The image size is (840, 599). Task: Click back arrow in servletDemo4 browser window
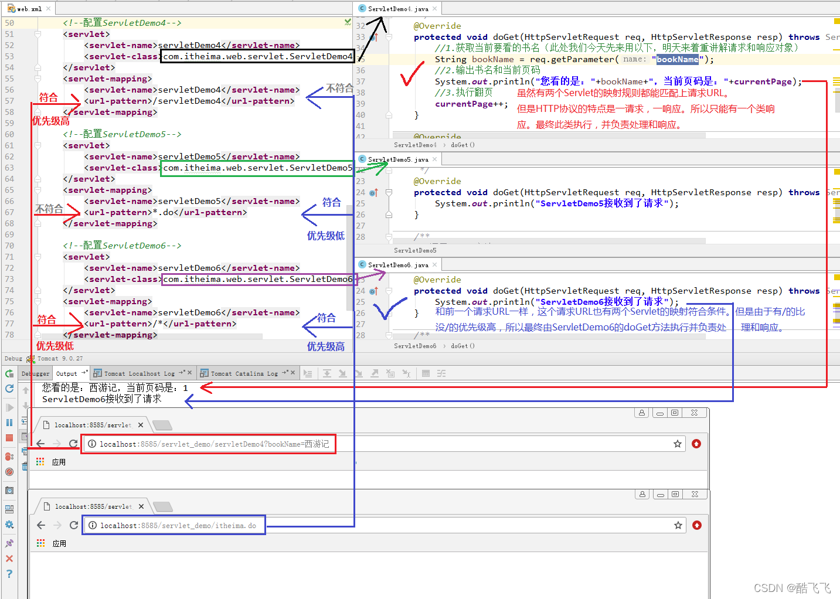coord(40,444)
